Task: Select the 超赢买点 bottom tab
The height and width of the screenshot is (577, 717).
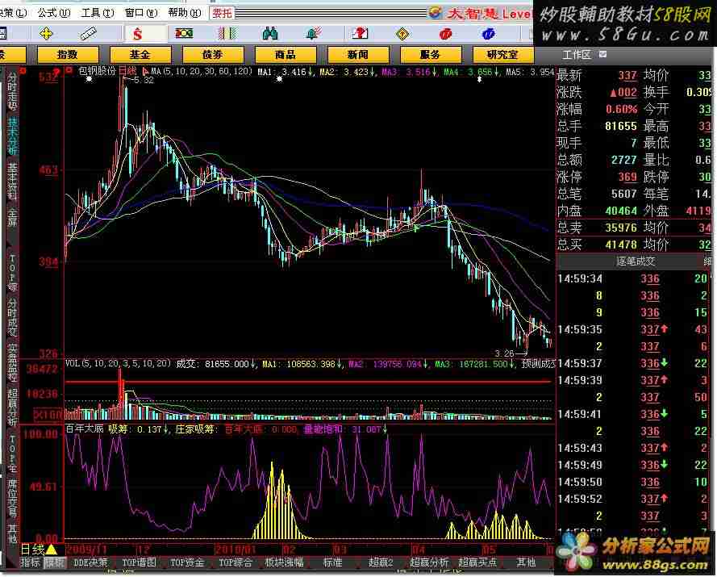Action: click(477, 562)
